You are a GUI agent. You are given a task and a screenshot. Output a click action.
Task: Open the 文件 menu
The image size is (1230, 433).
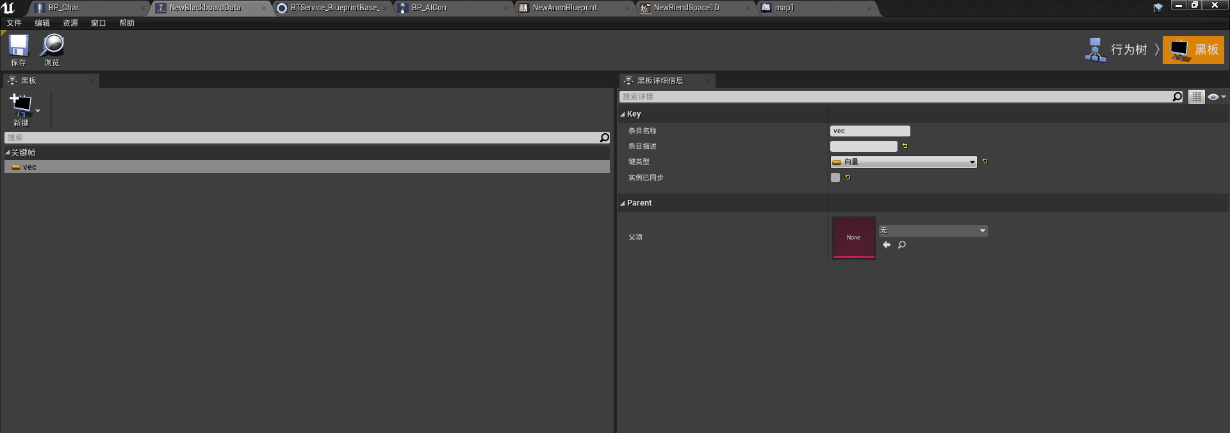(14, 23)
